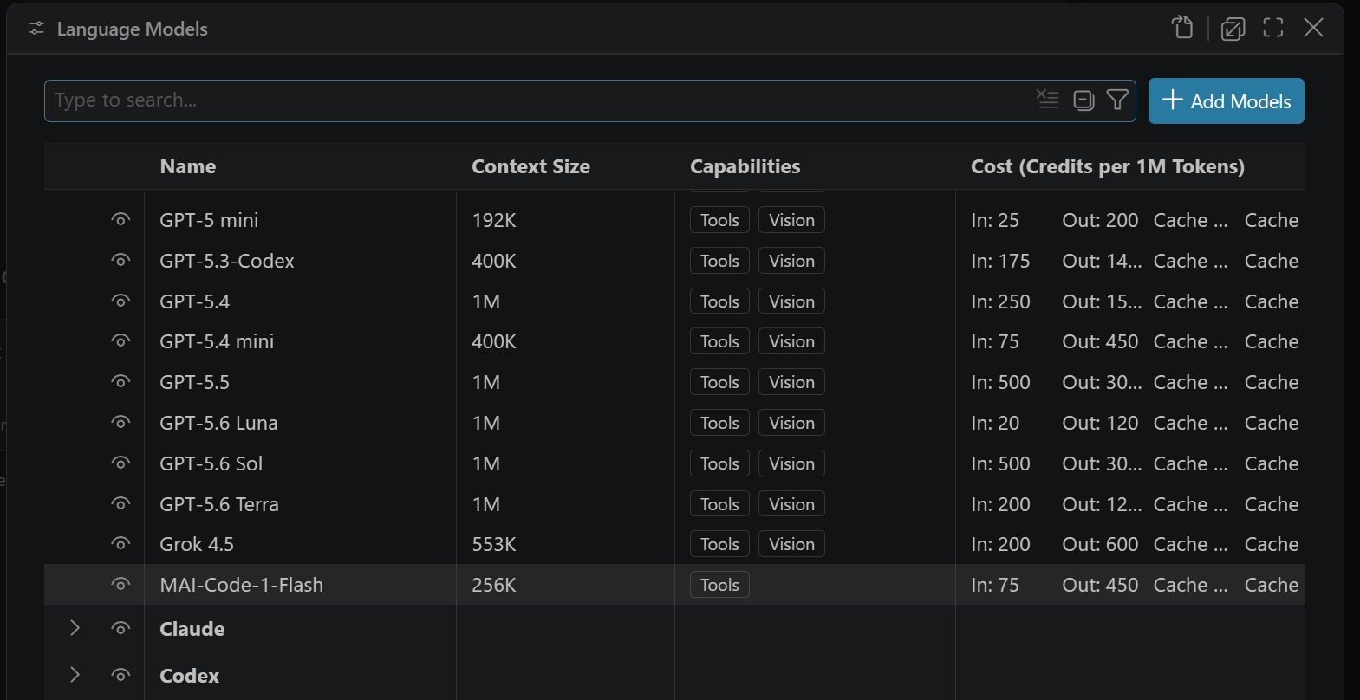Click Tools badge for GPT-5.5
1360x700 pixels.
[719, 382]
